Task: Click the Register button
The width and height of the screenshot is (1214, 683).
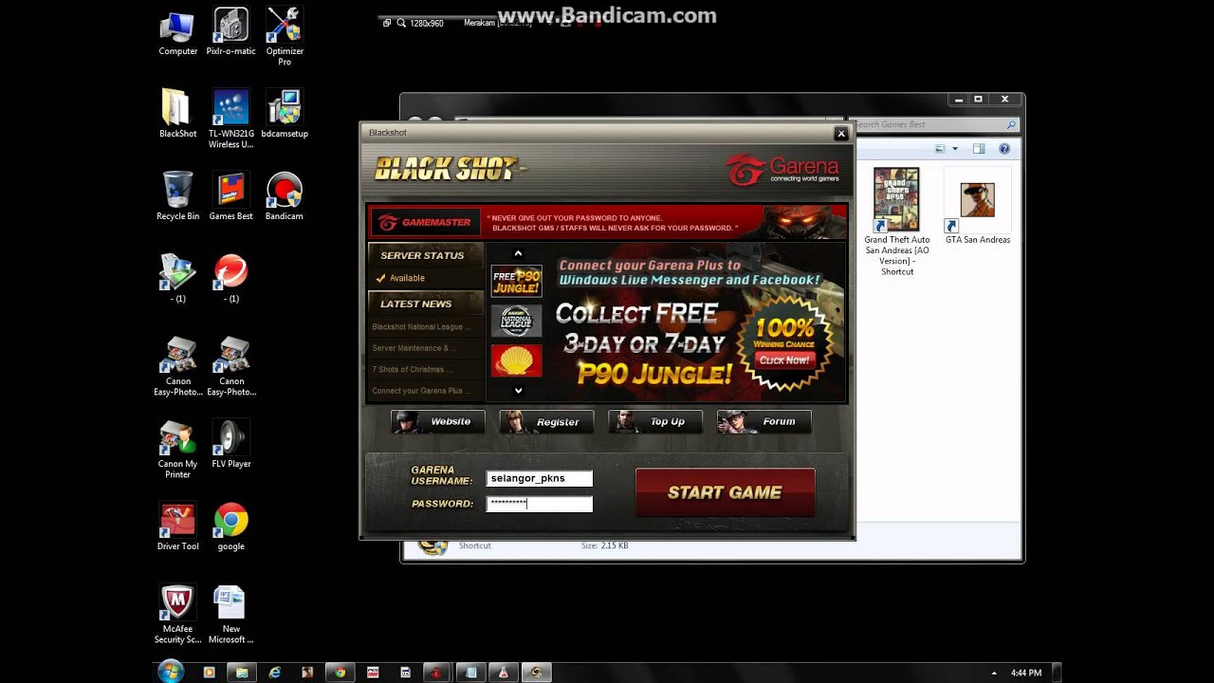Action: [546, 422]
